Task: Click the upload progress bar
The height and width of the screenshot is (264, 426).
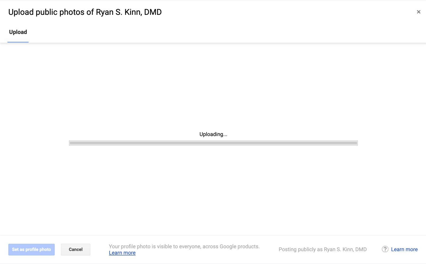Action: [213, 143]
